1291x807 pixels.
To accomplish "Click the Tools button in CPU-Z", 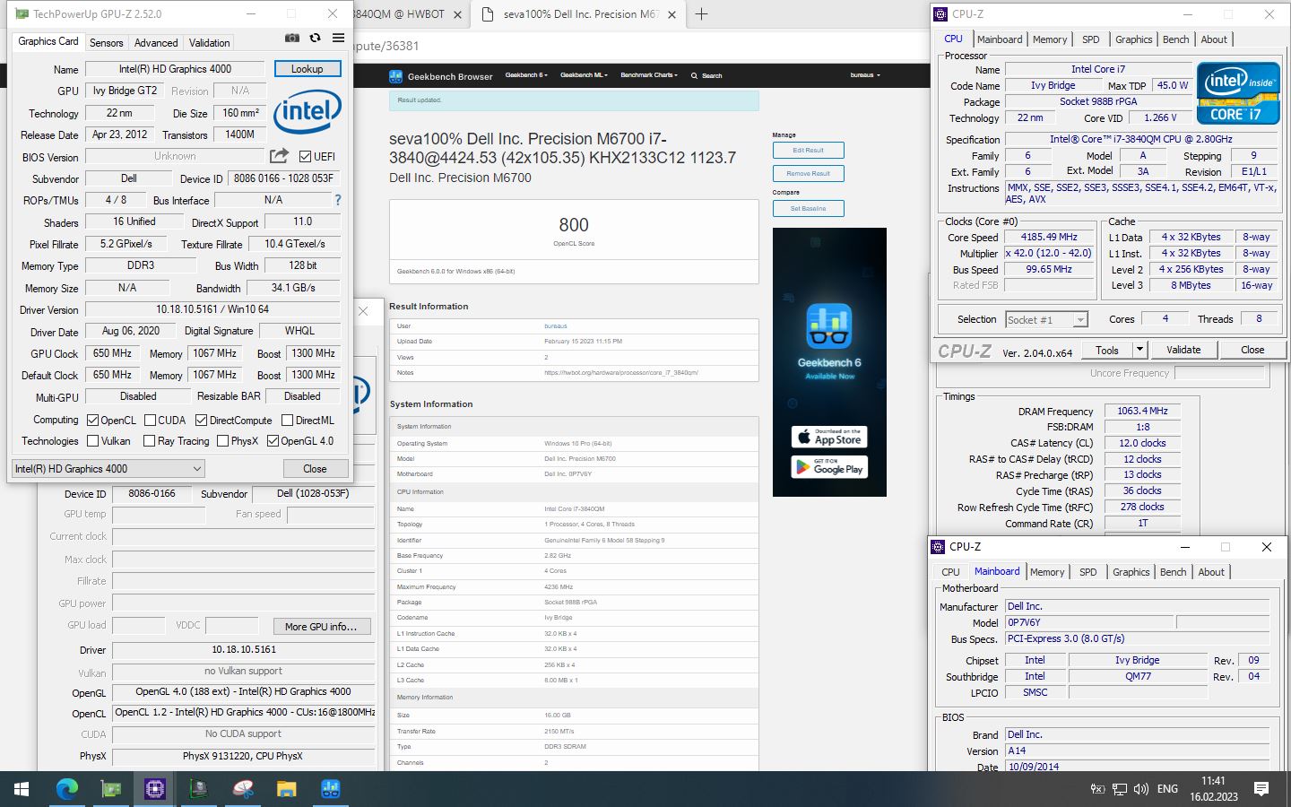I will click(x=1107, y=350).
